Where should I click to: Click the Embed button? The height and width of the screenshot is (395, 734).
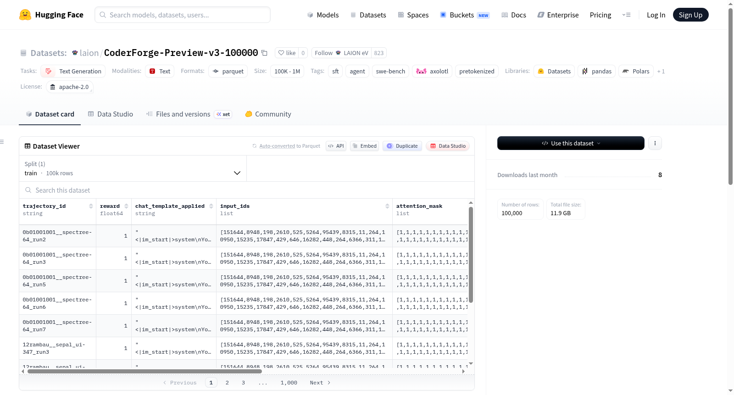[x=364, y=146]
